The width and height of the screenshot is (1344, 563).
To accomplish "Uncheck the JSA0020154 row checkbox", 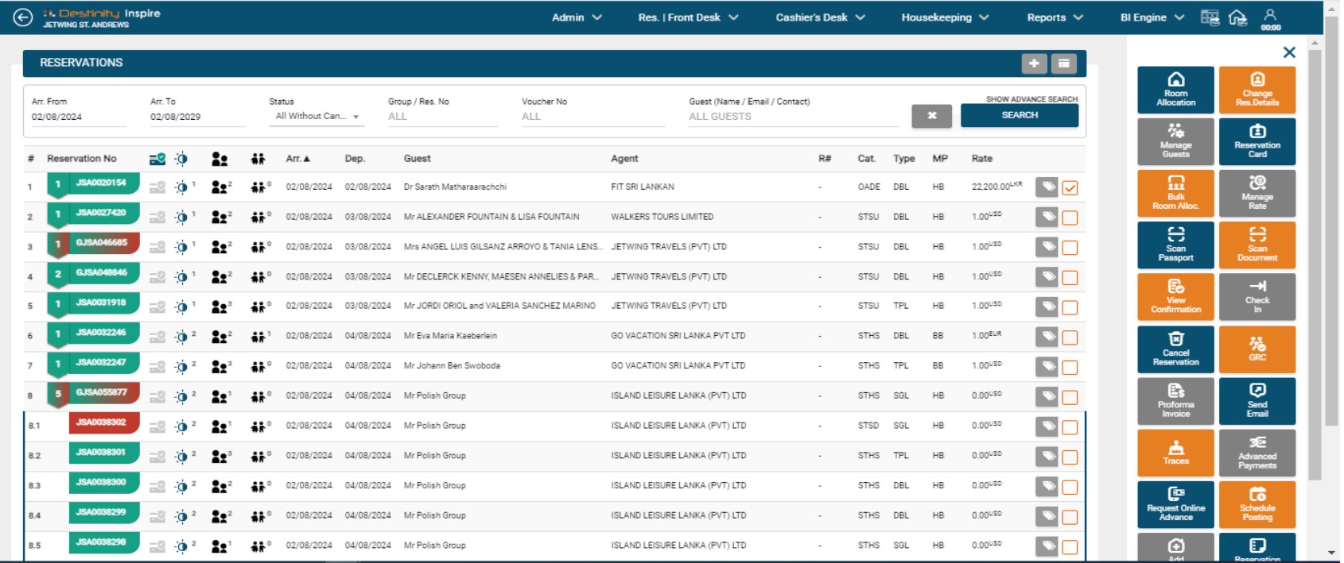I will pyautogui.click(x=1070, y=187).
